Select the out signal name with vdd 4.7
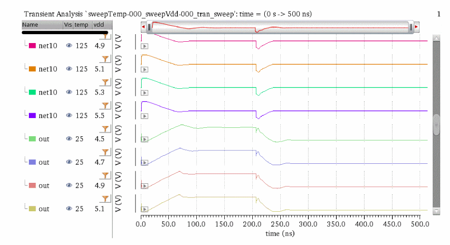This screenshot has width=450, height=245. pyautogui.click(x=44, y=162)
